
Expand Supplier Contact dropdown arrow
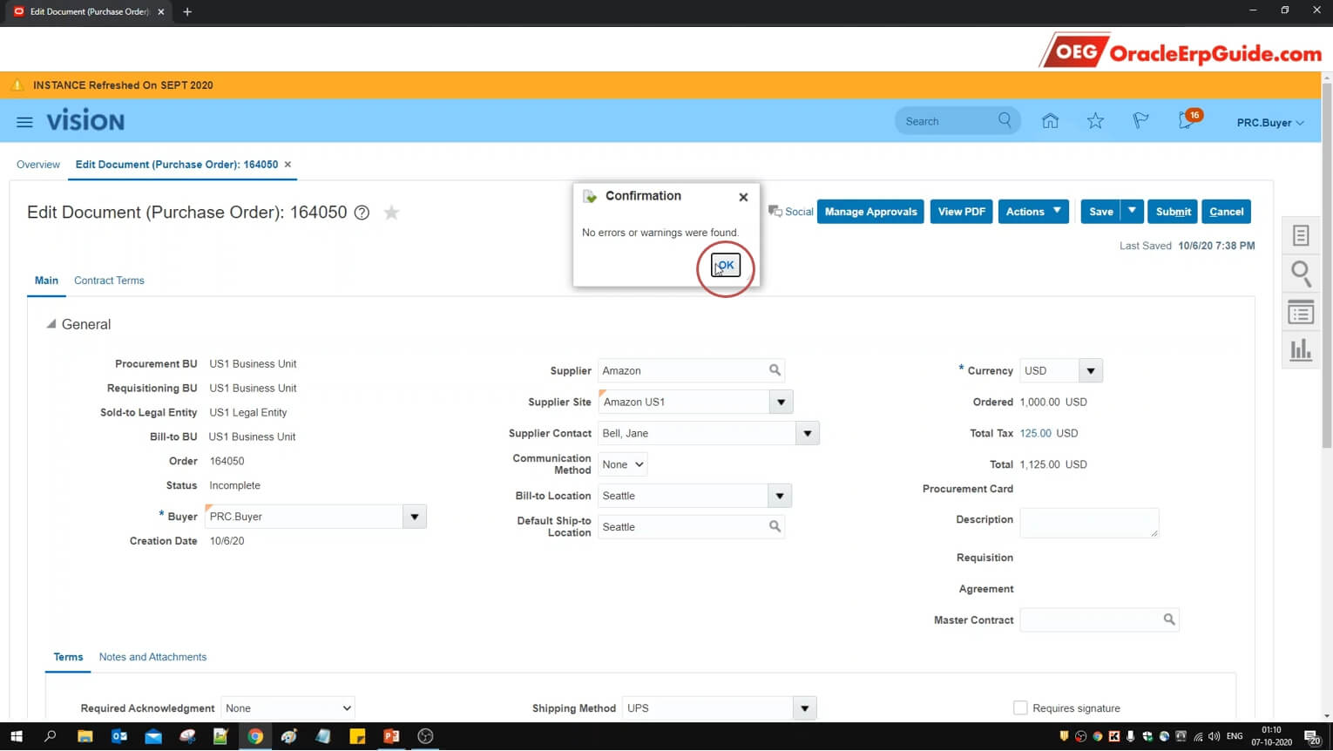[x=808, y=433]
